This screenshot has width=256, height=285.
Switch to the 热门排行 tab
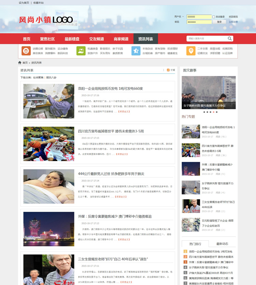tap(195, 244)
